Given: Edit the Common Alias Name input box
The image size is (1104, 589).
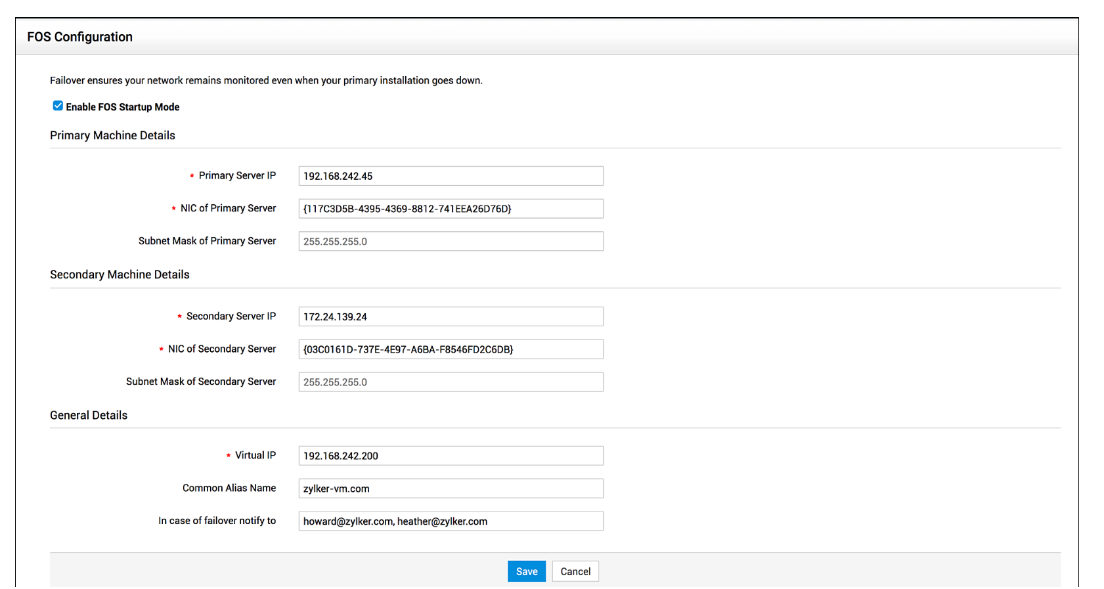Looking at the screenshot, I should pyautogui.click(x=451, y=489).
